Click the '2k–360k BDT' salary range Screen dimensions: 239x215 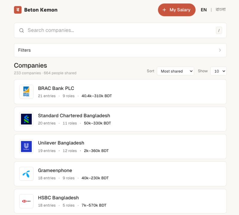tap(96, 151)
